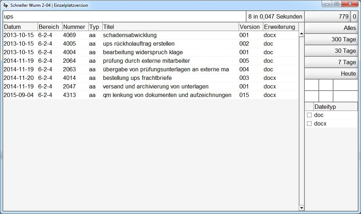Sort the list by the Datum column
This screenshot has height=214, width=361.
(x=20, y=27)
